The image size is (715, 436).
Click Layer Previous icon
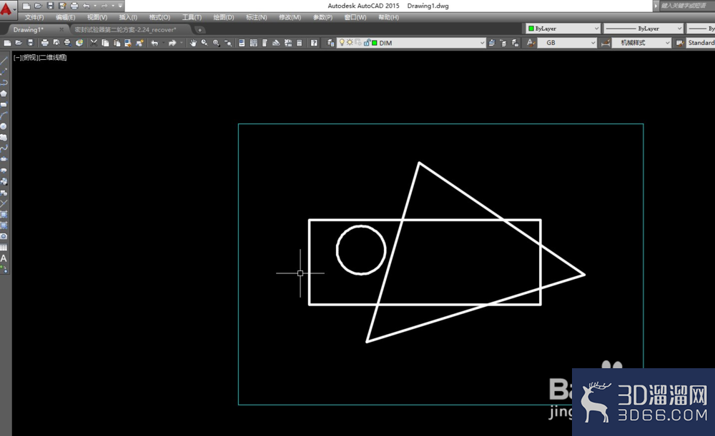[503, 43]
